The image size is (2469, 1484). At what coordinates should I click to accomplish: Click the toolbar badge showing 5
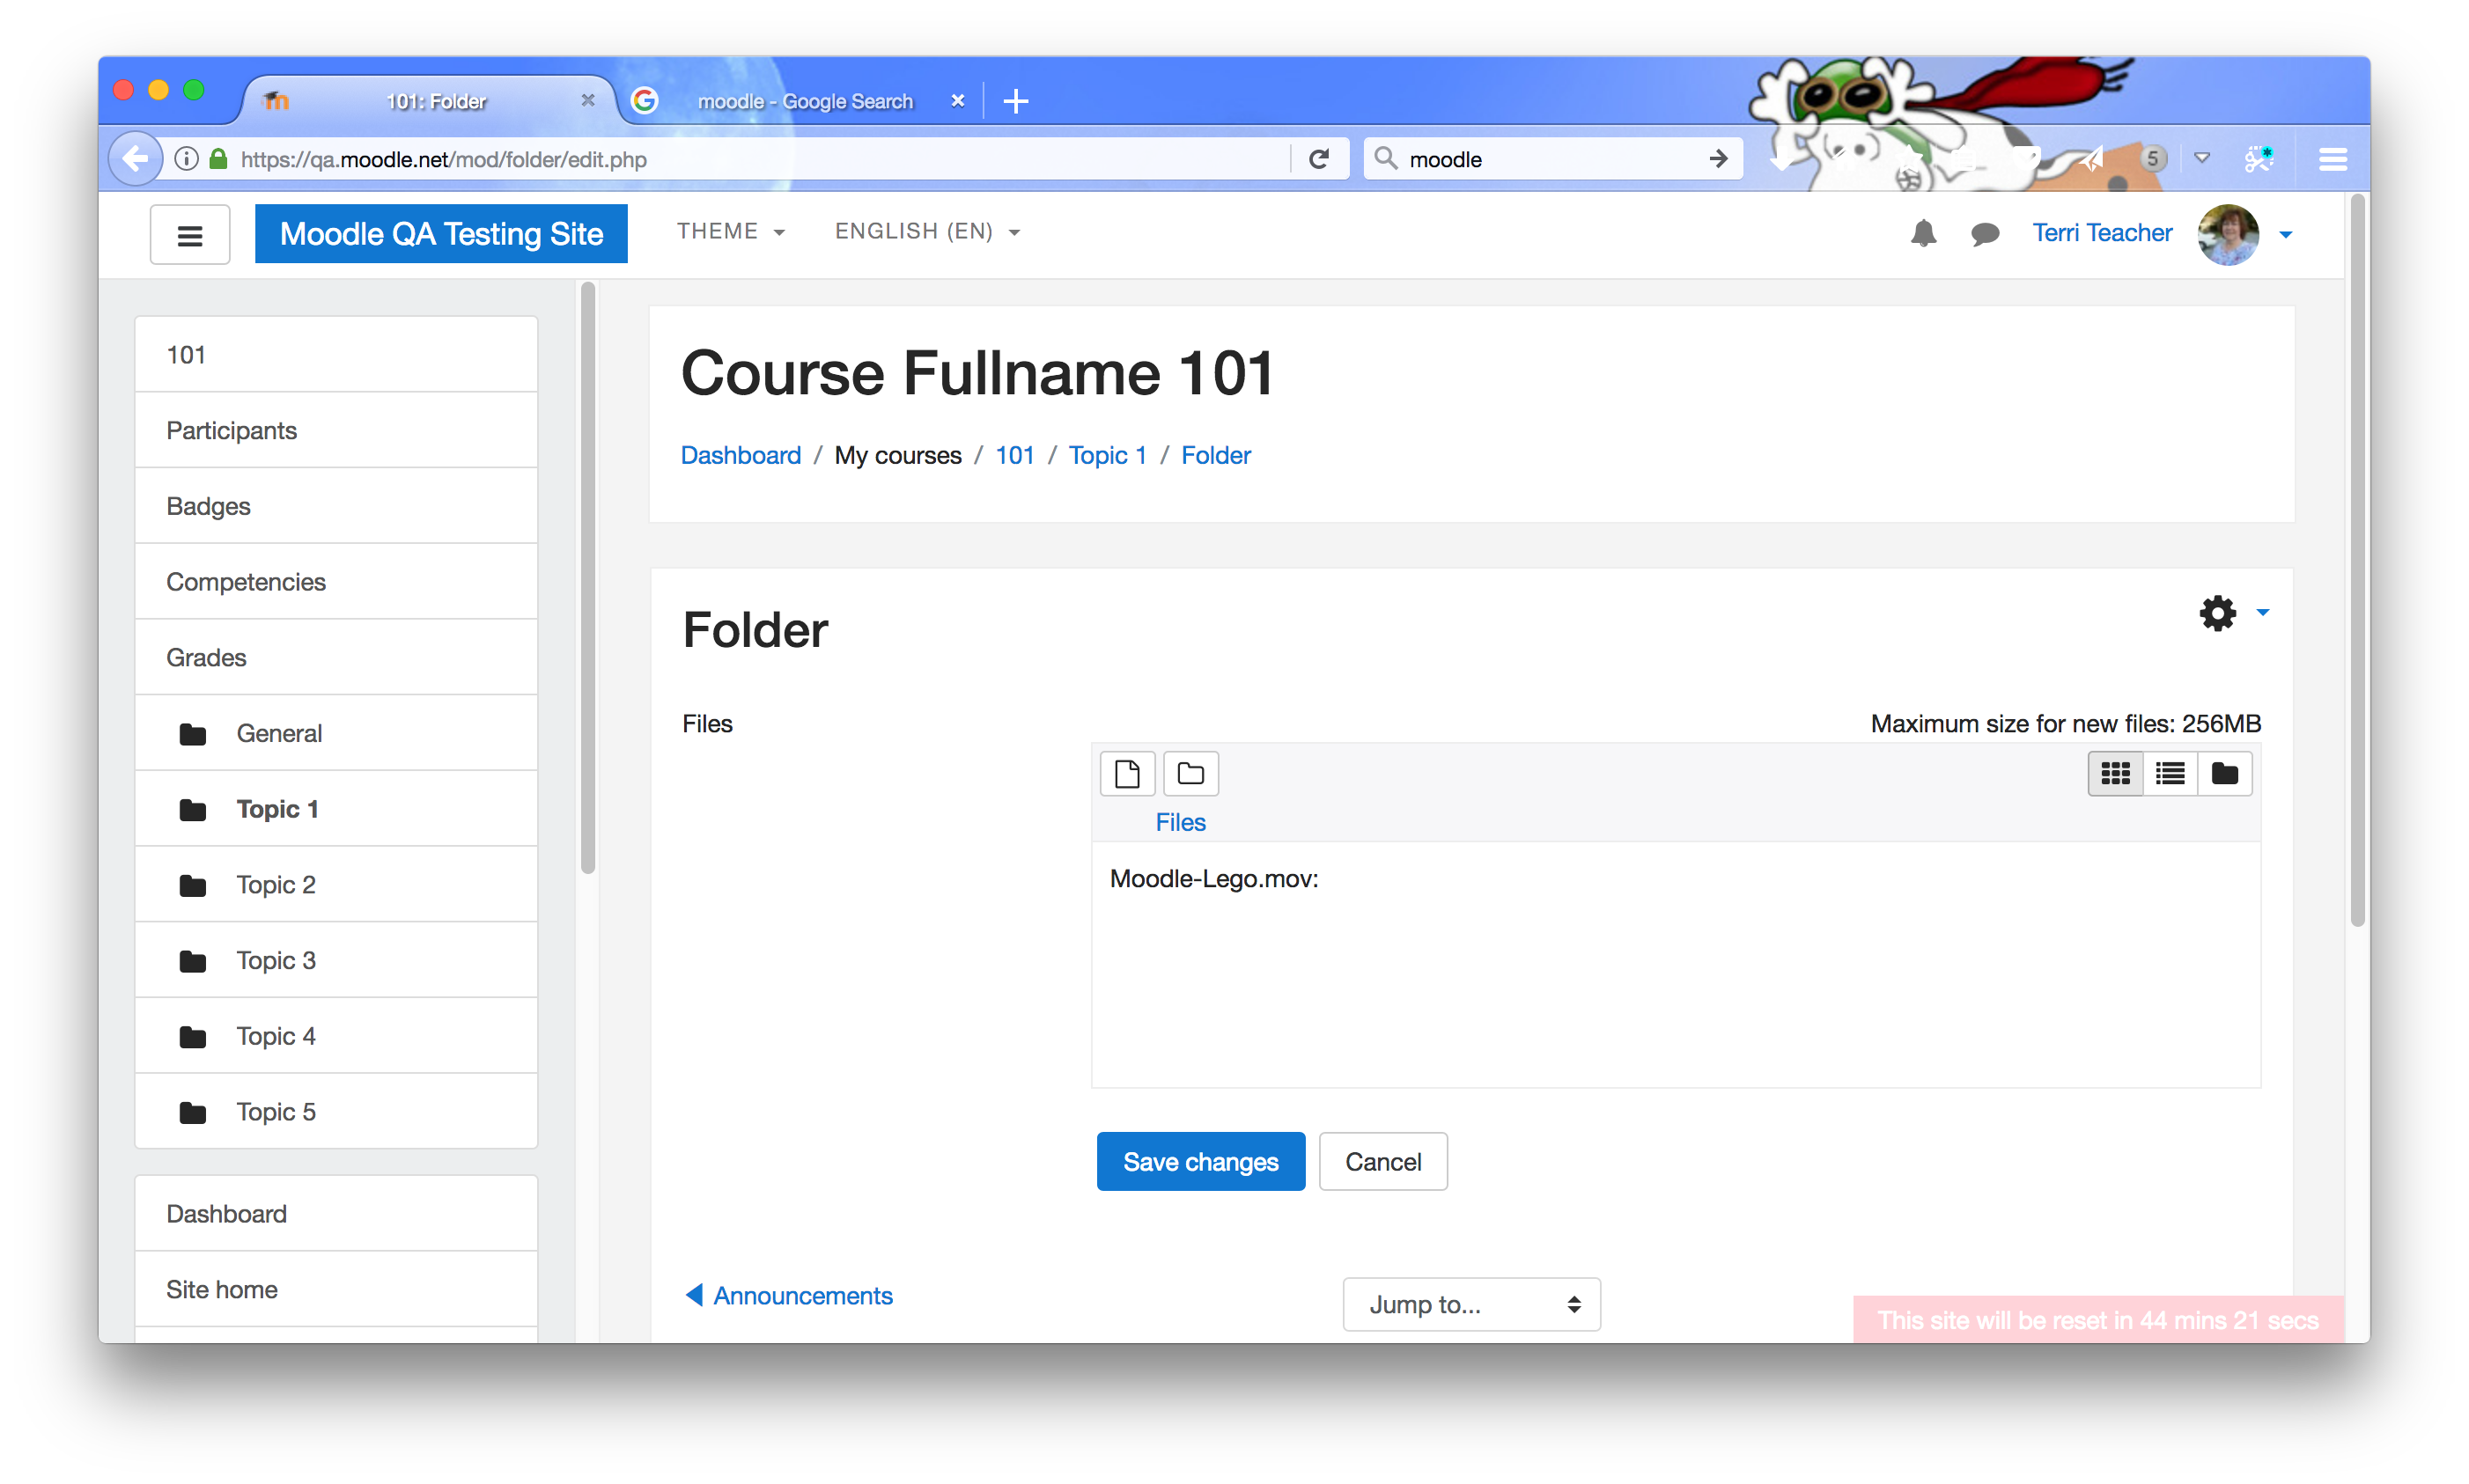(2152, 158)
